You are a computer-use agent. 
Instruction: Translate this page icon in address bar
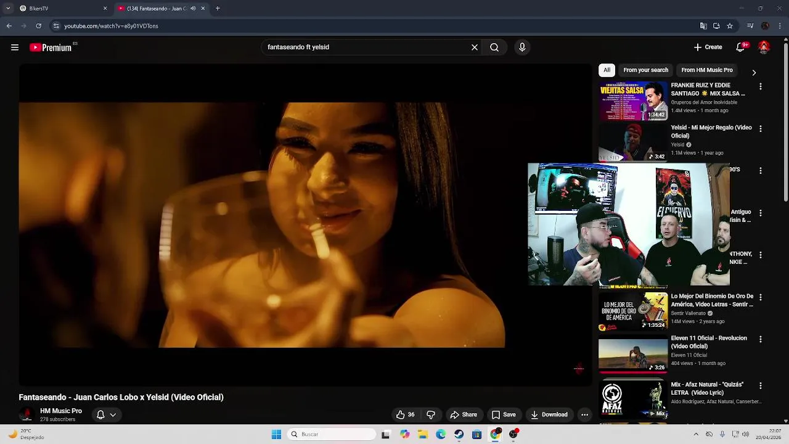703,26
